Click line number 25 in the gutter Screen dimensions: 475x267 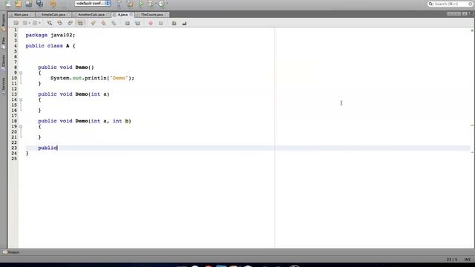click(14, 159)
